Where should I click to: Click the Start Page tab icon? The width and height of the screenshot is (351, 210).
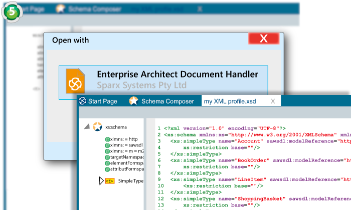pos(82,101)
